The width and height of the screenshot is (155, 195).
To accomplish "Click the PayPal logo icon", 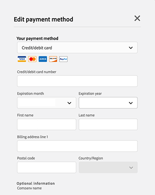I will 63,59.
